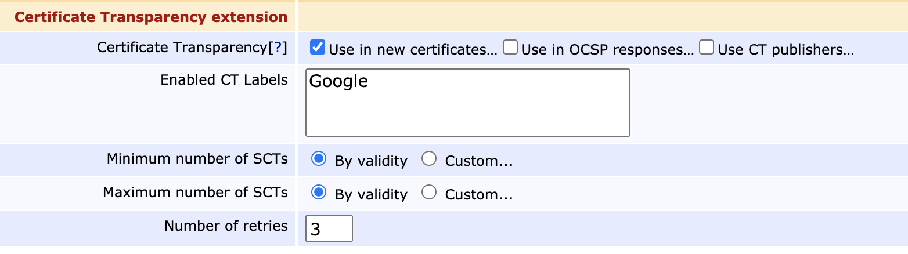Open the Certificate Transparency help [?] link
The height and width of the screenshot is (254, 908).
click(277, 48)
